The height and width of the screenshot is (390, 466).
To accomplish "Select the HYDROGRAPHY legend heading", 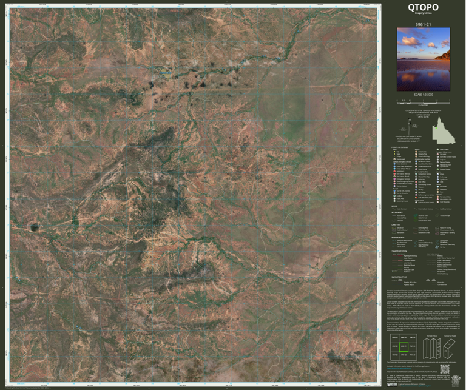I will (x=397, y=238).
